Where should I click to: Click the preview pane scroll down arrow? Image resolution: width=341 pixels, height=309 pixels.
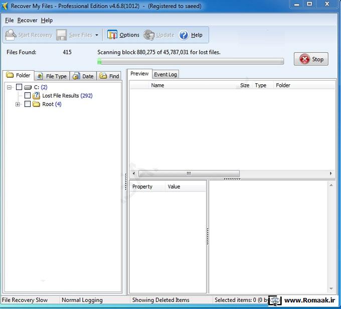[x=331, y=289]
